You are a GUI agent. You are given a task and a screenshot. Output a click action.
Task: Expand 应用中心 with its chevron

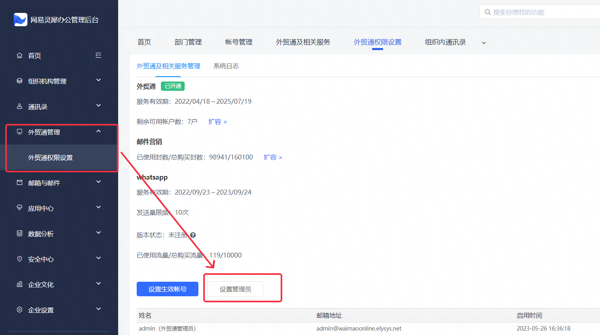pos(98,207)
